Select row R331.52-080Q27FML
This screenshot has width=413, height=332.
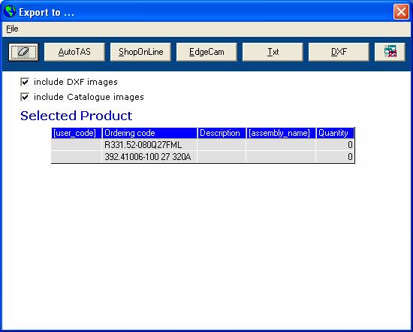(x=203, y=145)
